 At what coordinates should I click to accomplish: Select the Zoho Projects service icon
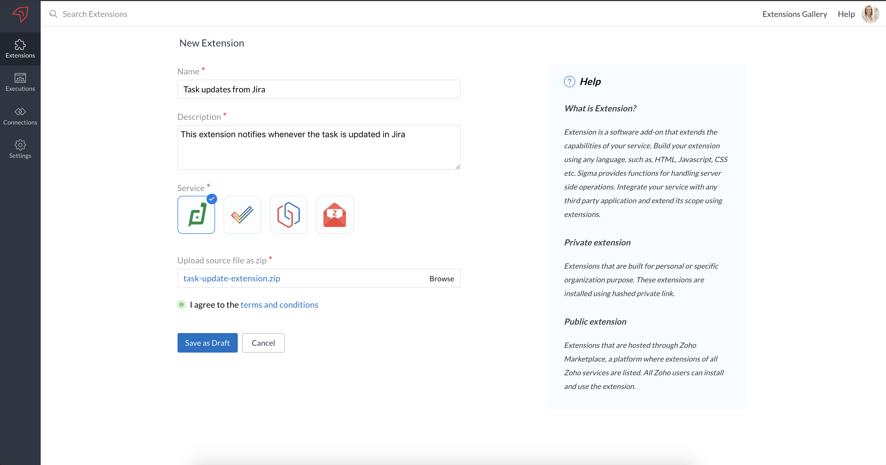coord(196,215)
